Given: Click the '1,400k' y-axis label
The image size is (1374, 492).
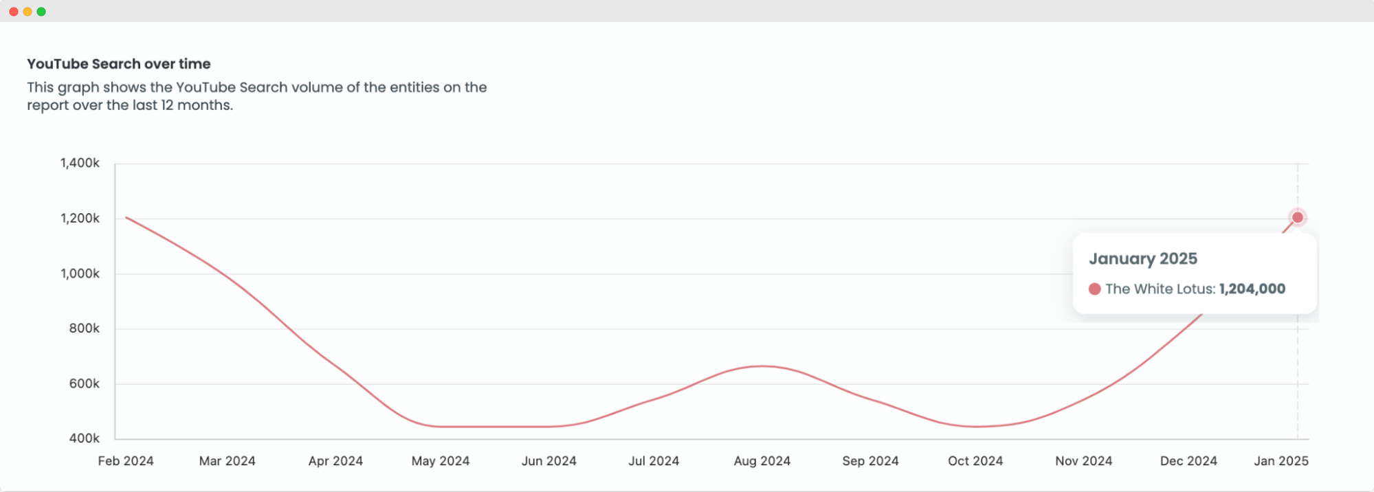Looking at the screenshot, I should [80, 164].
